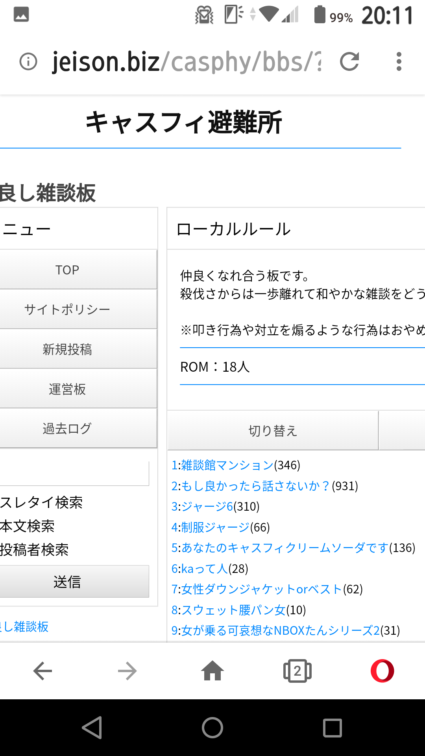The image size is (425, 756).
Task: Go forward with browser forward arrow
Action: tap(127, 671)
